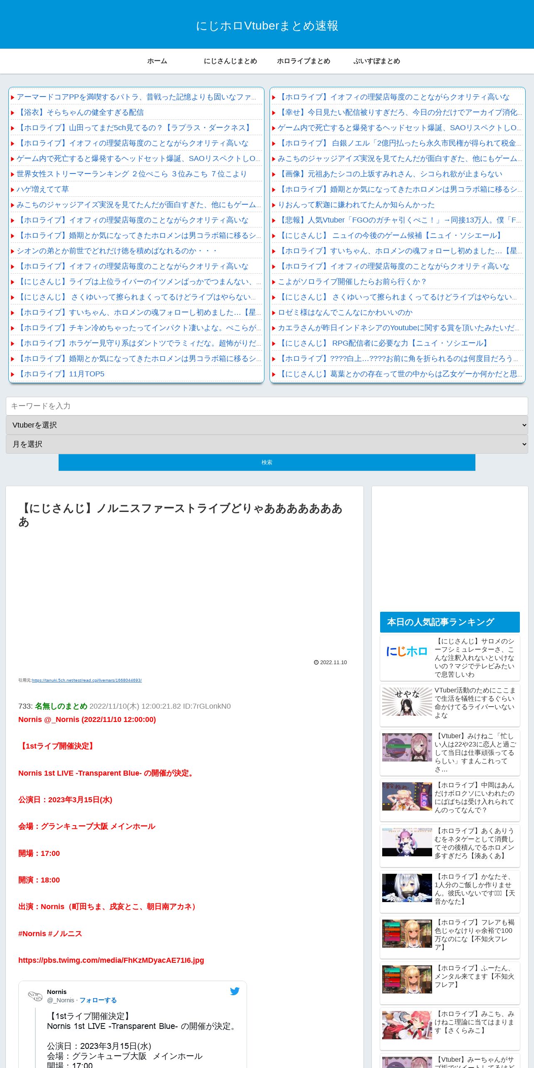Expand the 月を選択 dropdown

tap(267, 444)
